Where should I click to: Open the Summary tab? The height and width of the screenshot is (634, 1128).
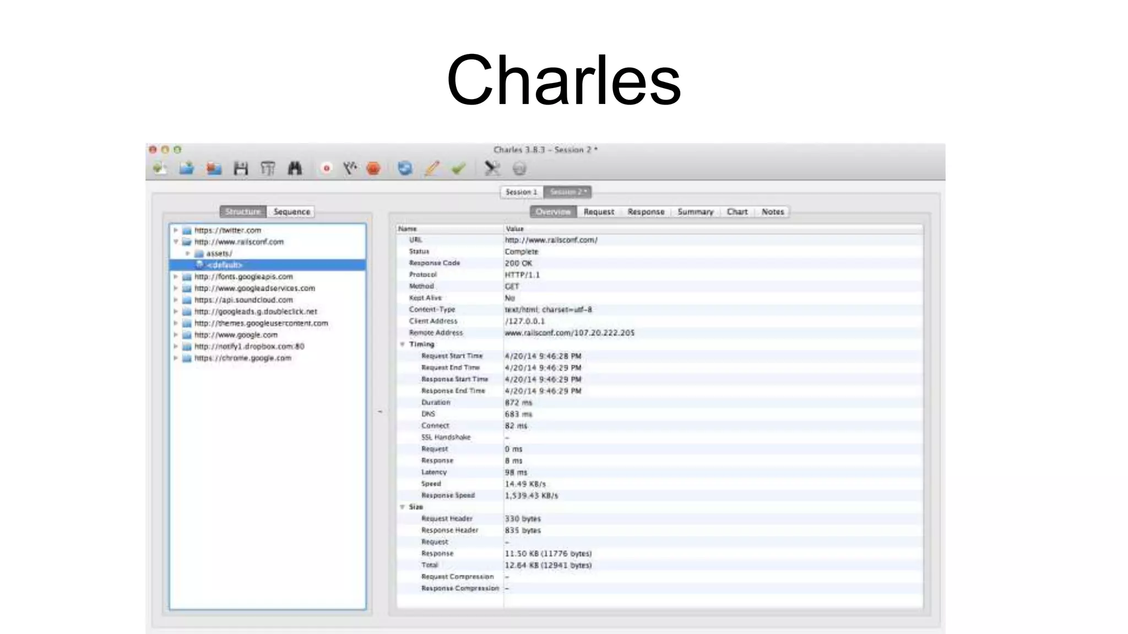[x=696, y=212]
